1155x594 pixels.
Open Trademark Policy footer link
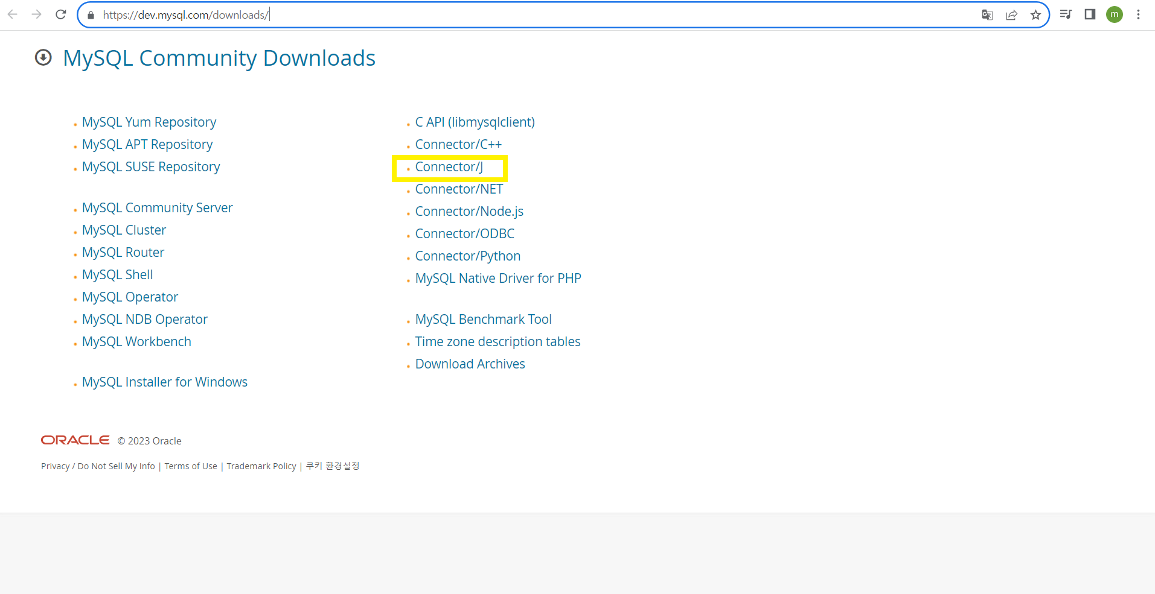tap(261, 466)
